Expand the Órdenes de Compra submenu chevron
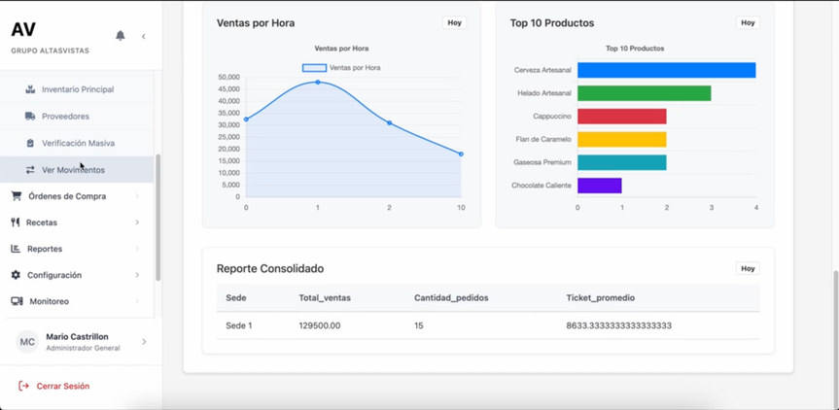The image size is (839, 410). pyautogui.click(x=137, y=196)
